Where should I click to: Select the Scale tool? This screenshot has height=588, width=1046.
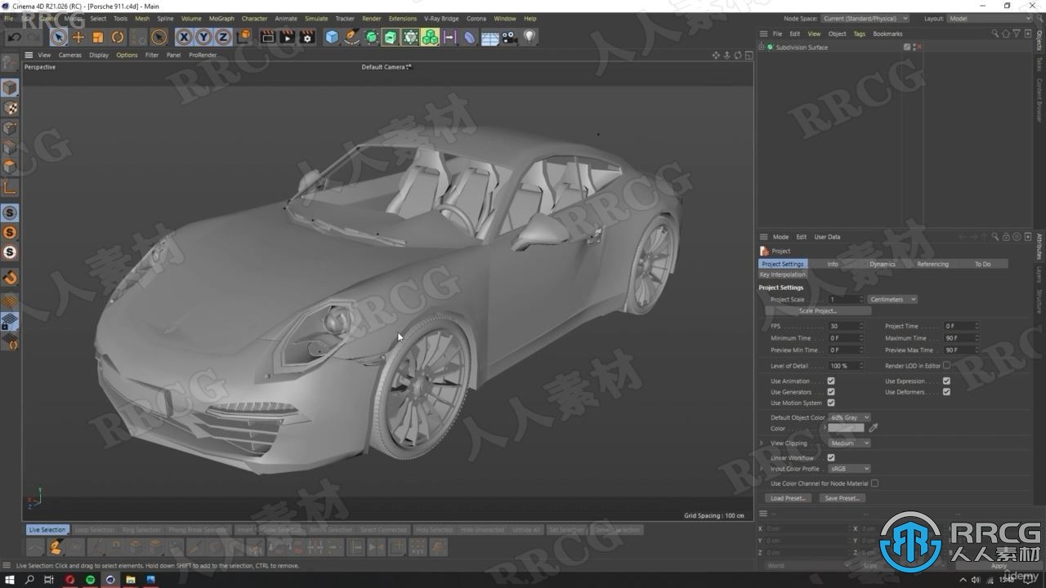(98, 37)
